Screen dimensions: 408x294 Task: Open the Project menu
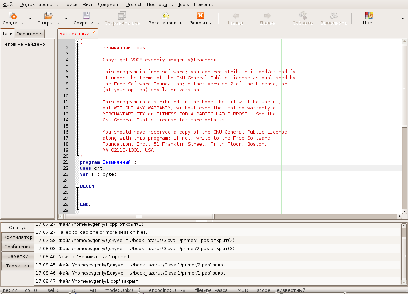point(134,4)
